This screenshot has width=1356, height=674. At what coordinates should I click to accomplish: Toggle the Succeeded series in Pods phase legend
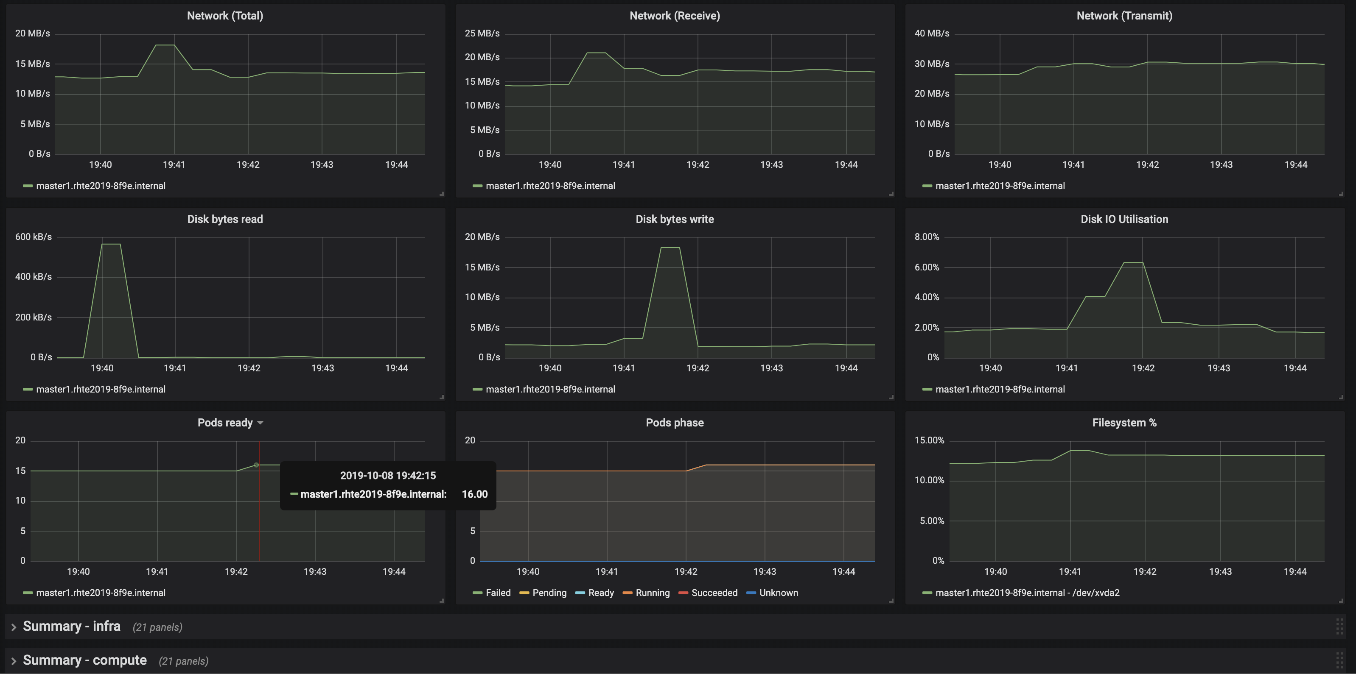click(714, 593)
